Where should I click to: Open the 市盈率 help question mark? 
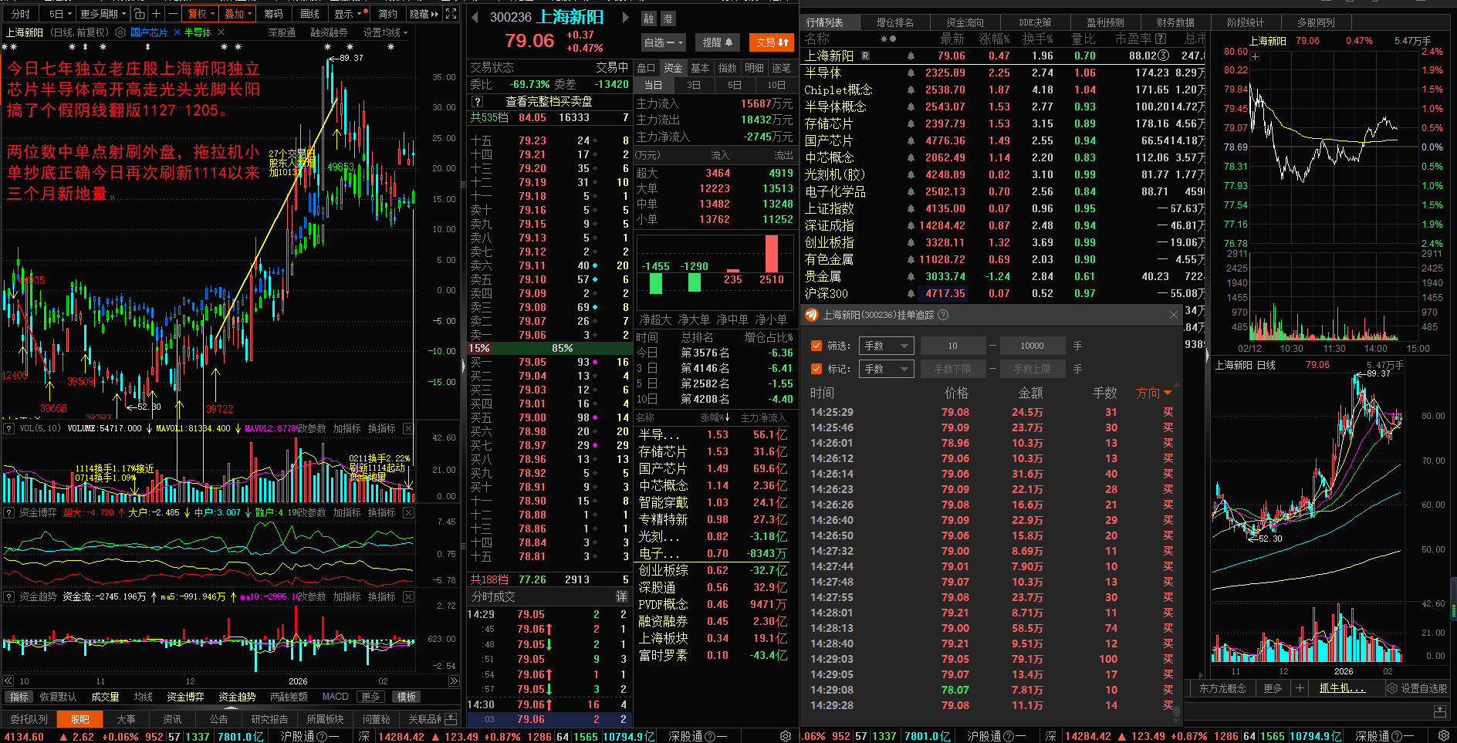click(x=1161, y=39)
